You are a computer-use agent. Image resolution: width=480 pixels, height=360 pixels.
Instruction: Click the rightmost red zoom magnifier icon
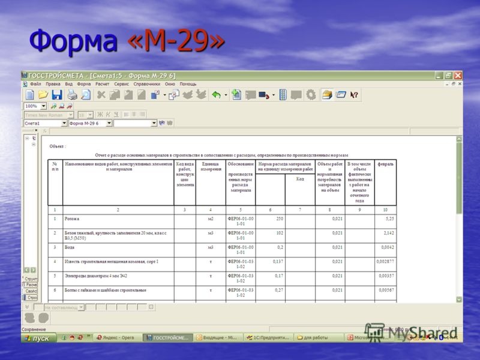(x=70, y=106)
